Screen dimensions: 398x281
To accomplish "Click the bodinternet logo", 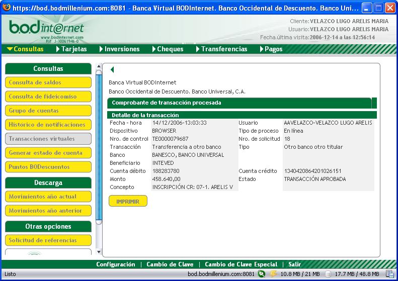I will [47, 28].
